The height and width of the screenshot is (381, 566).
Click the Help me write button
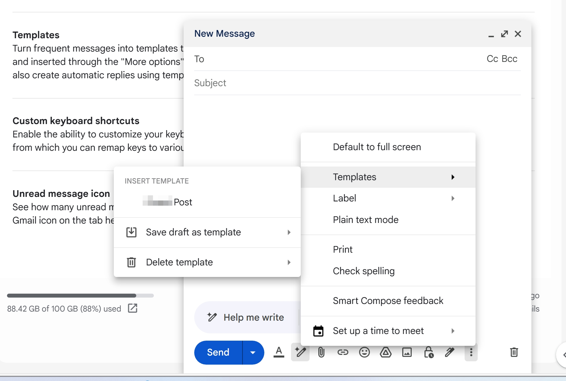pos(246,317)
